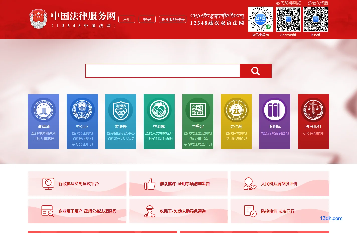Open the 办公证 notary emblem icon
The width and height of the screenshot is (357, 233).
82,110
